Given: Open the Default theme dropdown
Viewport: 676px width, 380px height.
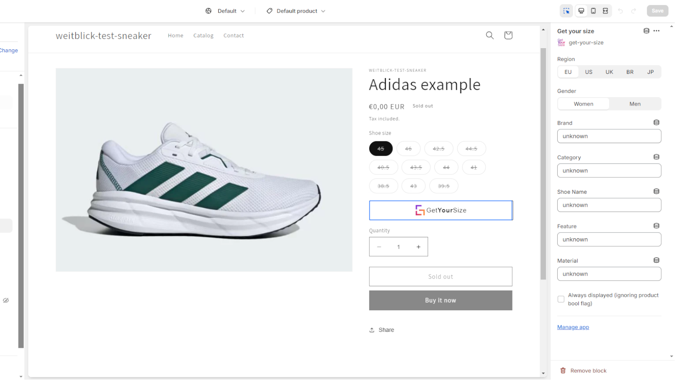Looking at the screenshot, I should click(225, 11).
